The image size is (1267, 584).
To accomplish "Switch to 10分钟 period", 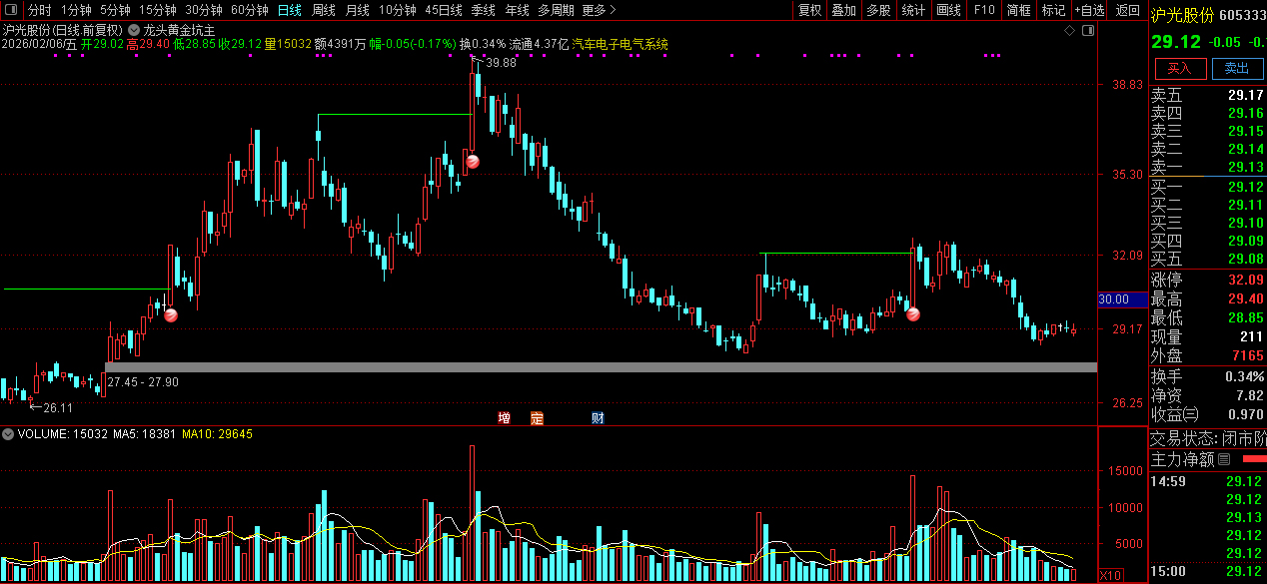I will click(397, 10).
